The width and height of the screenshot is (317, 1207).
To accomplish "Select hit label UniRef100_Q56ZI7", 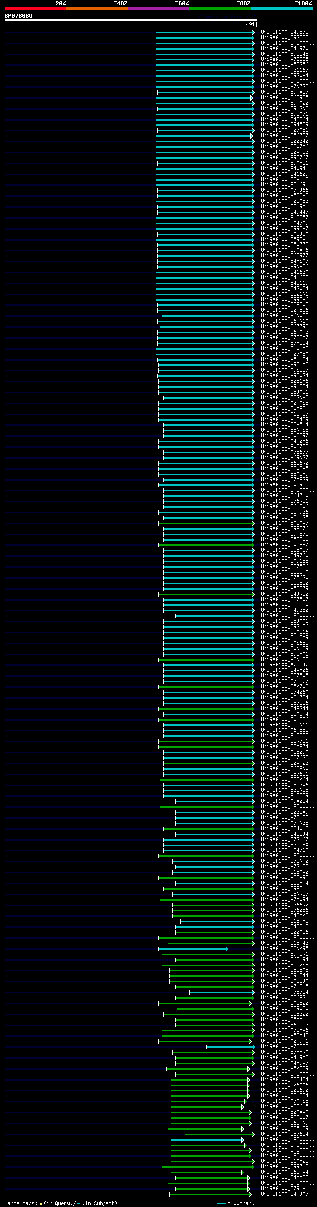I will click(284, 135).
